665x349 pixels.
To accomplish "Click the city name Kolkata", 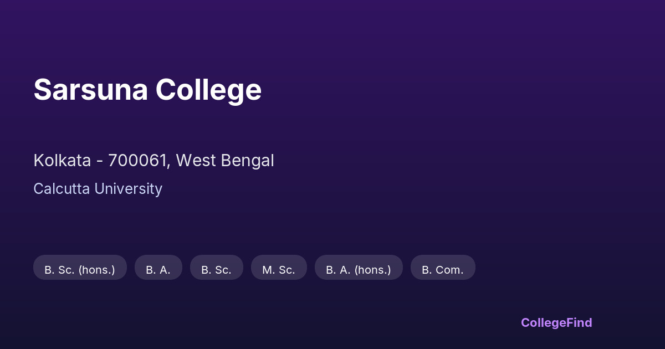I will 62,161.
